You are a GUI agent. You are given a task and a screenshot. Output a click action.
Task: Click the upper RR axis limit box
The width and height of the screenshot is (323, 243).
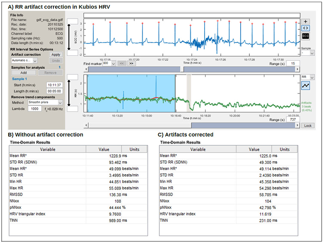(x=72, y=77)
